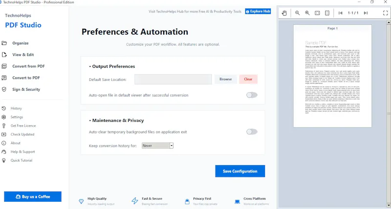391x209 pixels.
Task: Click Save Configuration button
Action: (240, 171)
